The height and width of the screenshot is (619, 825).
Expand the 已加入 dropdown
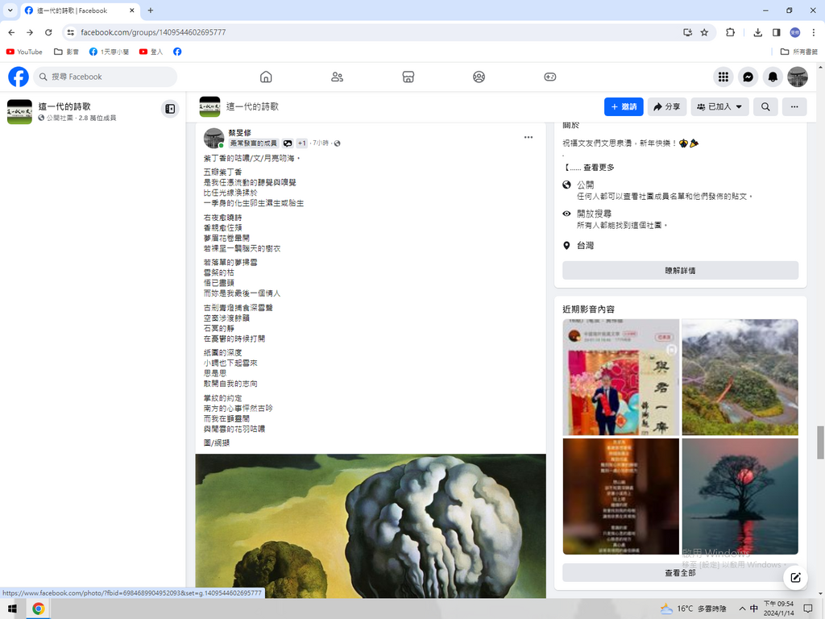coord(719,106)
